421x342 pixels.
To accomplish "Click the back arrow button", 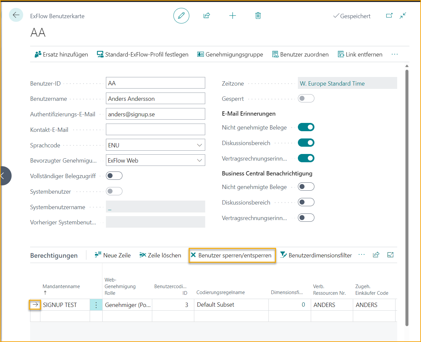I will [16, 15].
